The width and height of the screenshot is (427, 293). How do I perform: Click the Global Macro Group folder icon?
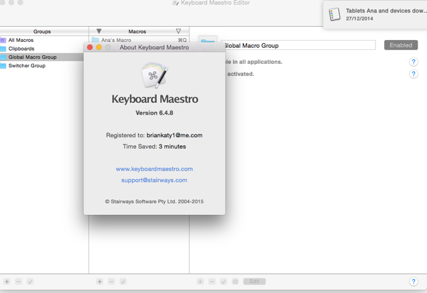point(3,57)
